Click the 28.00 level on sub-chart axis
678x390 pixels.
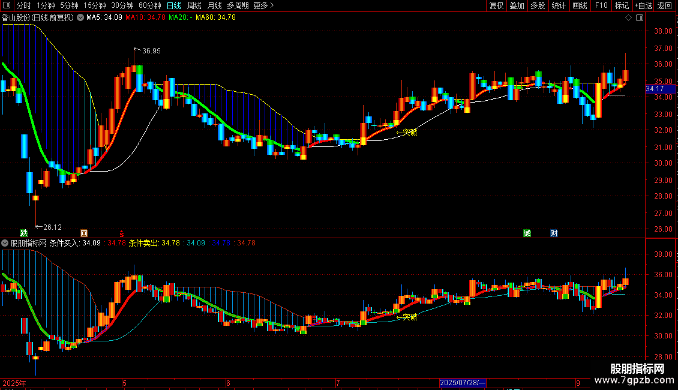click(x=663, y=357)
